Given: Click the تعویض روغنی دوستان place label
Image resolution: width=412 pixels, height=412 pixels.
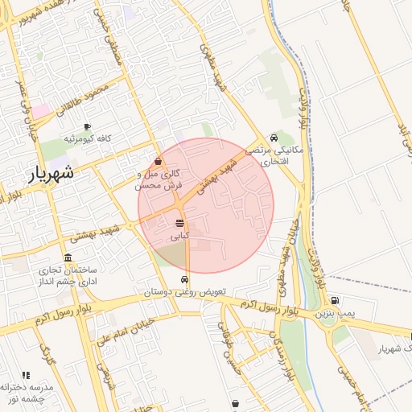Looking at the screenshot, I should coord(185,292).
